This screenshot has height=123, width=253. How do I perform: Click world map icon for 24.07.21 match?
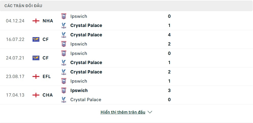point(36,58)
